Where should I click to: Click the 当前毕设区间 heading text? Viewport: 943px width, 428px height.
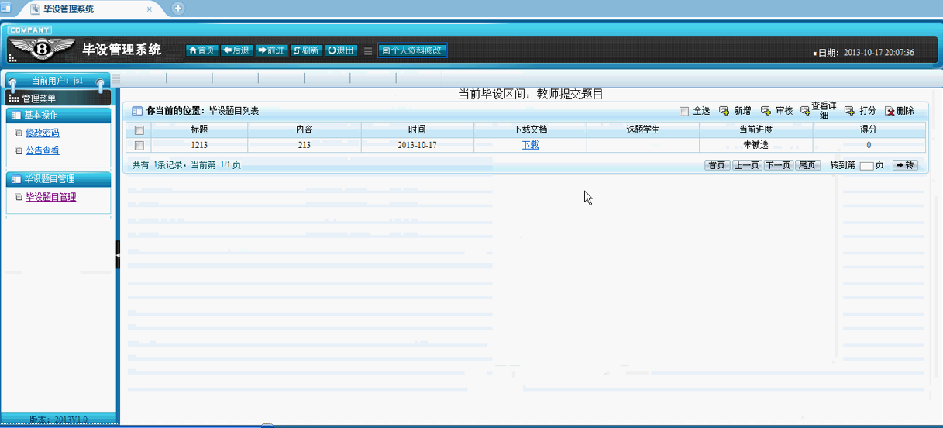pyautogui.click(x=531, y=94)
